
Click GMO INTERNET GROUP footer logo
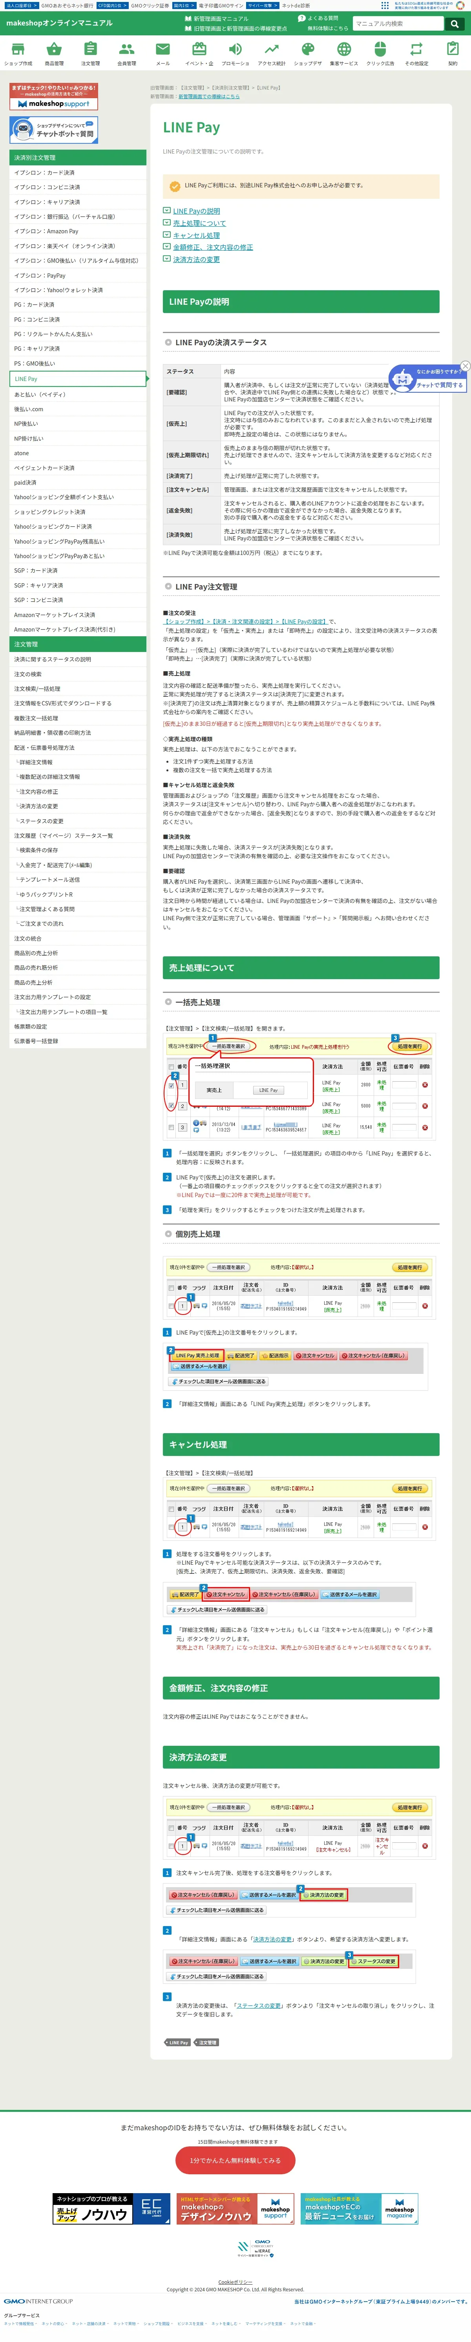point(37,2301)
